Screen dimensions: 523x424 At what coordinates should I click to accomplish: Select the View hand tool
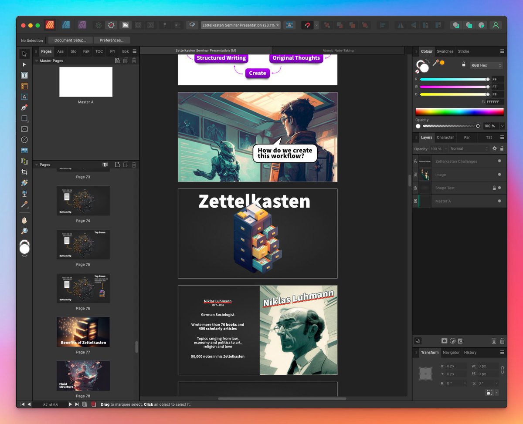tap(24, 220)
